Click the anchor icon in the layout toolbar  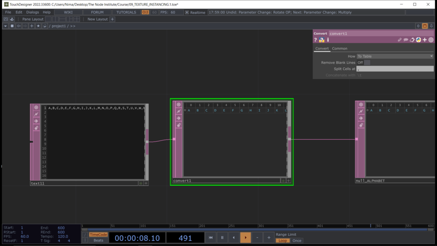(12, 19)
